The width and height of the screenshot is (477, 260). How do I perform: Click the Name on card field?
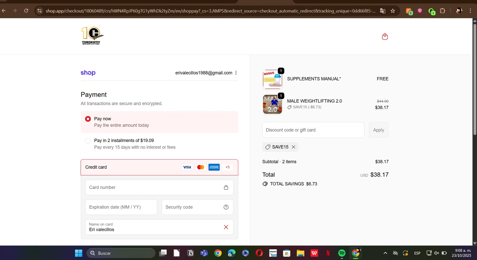coord(159,227)
